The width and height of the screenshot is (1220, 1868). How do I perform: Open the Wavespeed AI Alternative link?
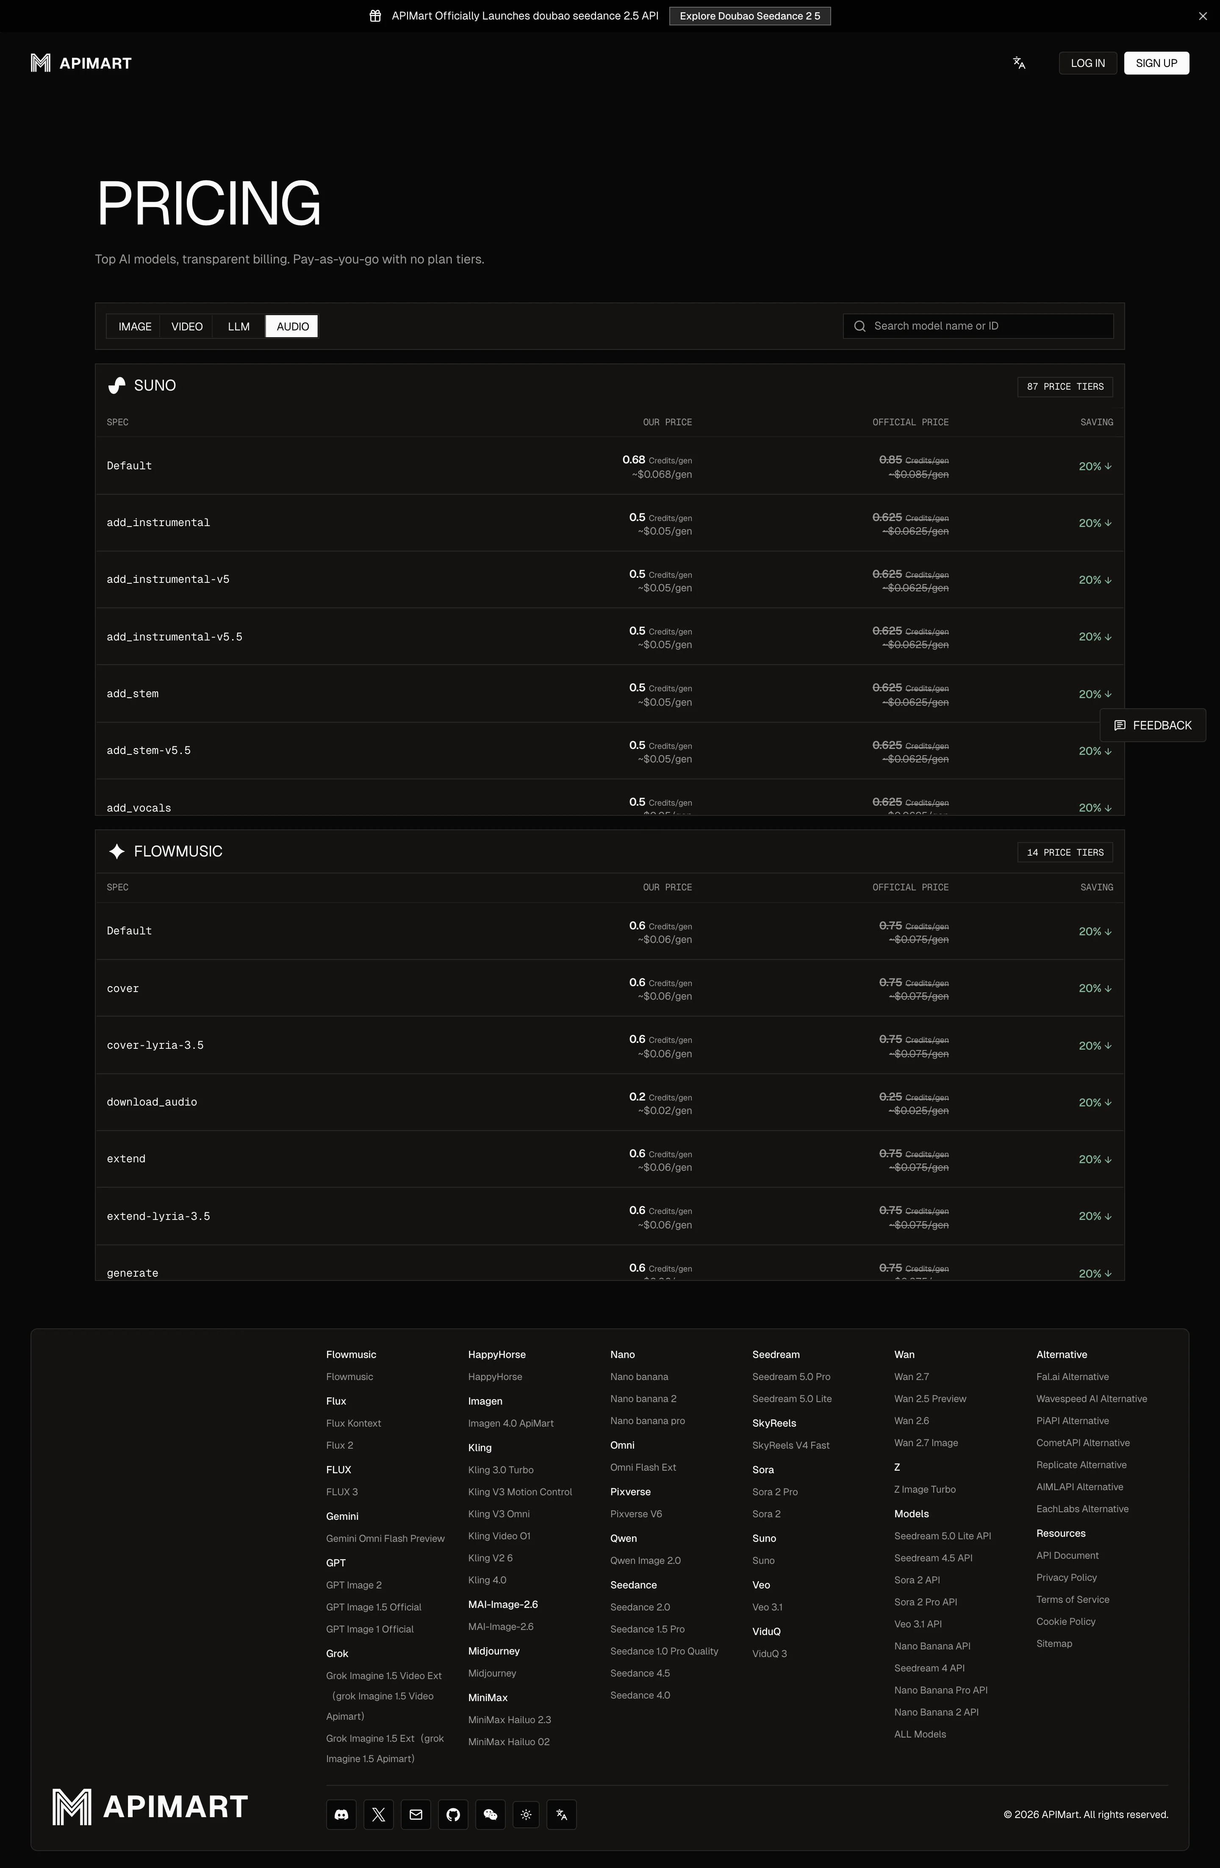click(1091, 1399)
